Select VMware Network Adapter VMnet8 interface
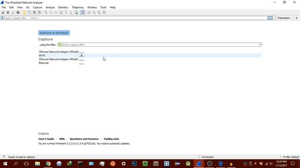The image size is (300, 168). tap(150, 52)
